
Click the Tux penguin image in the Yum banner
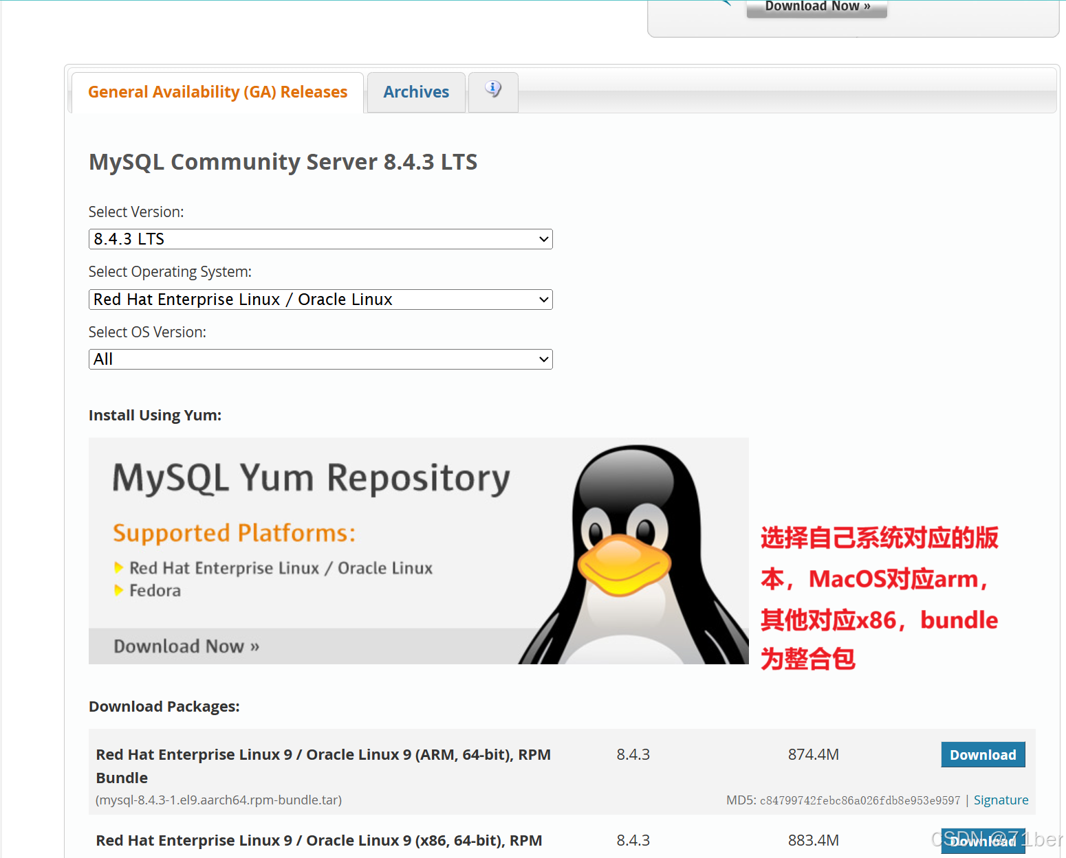click(633, 555)
